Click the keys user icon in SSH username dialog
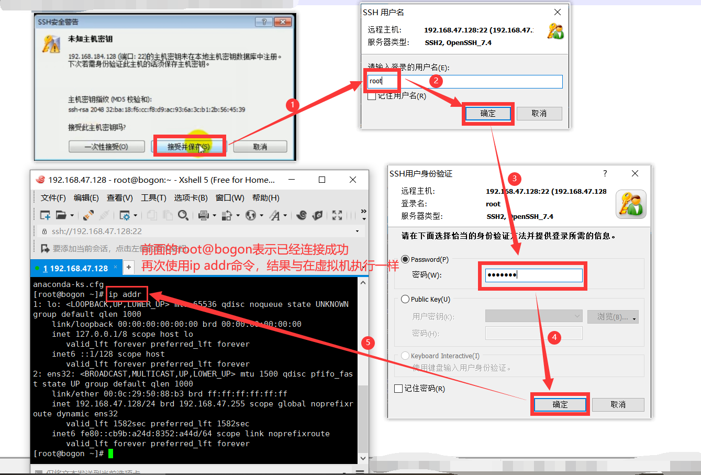Viewport: 701px width, 475px height. coord(555,31)
